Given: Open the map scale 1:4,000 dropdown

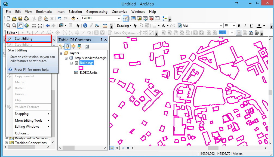Looking at the screenshot, I should (x=119, y=18).
